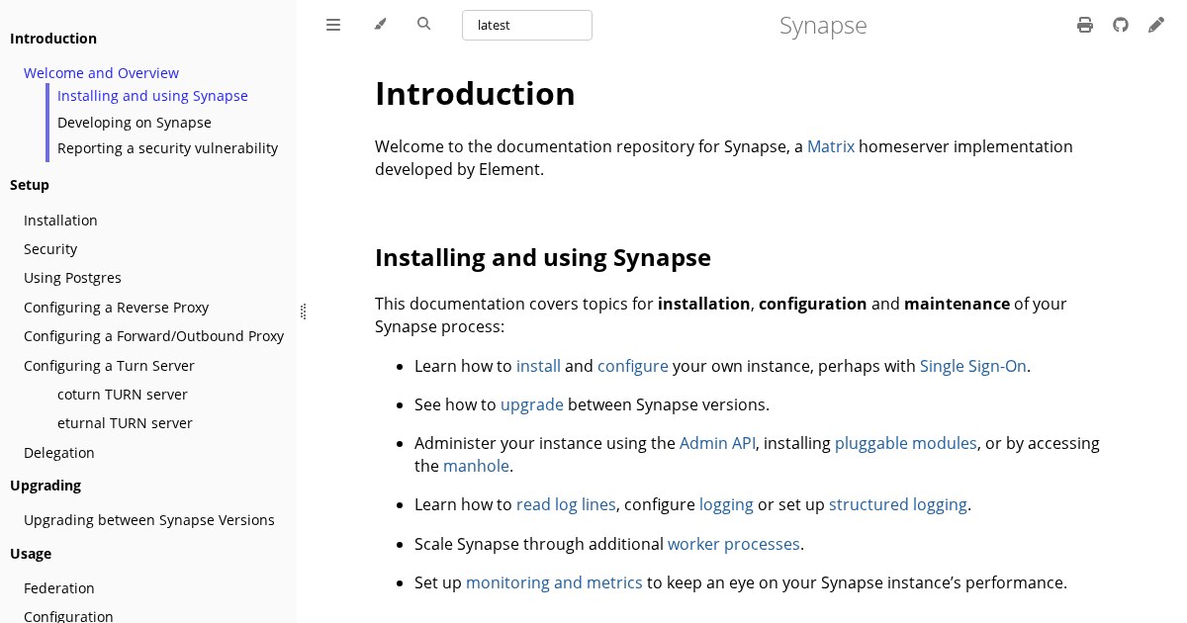1187x623 pixels.
Task: Click the Introduction header in sidebar
Action: 53,39
